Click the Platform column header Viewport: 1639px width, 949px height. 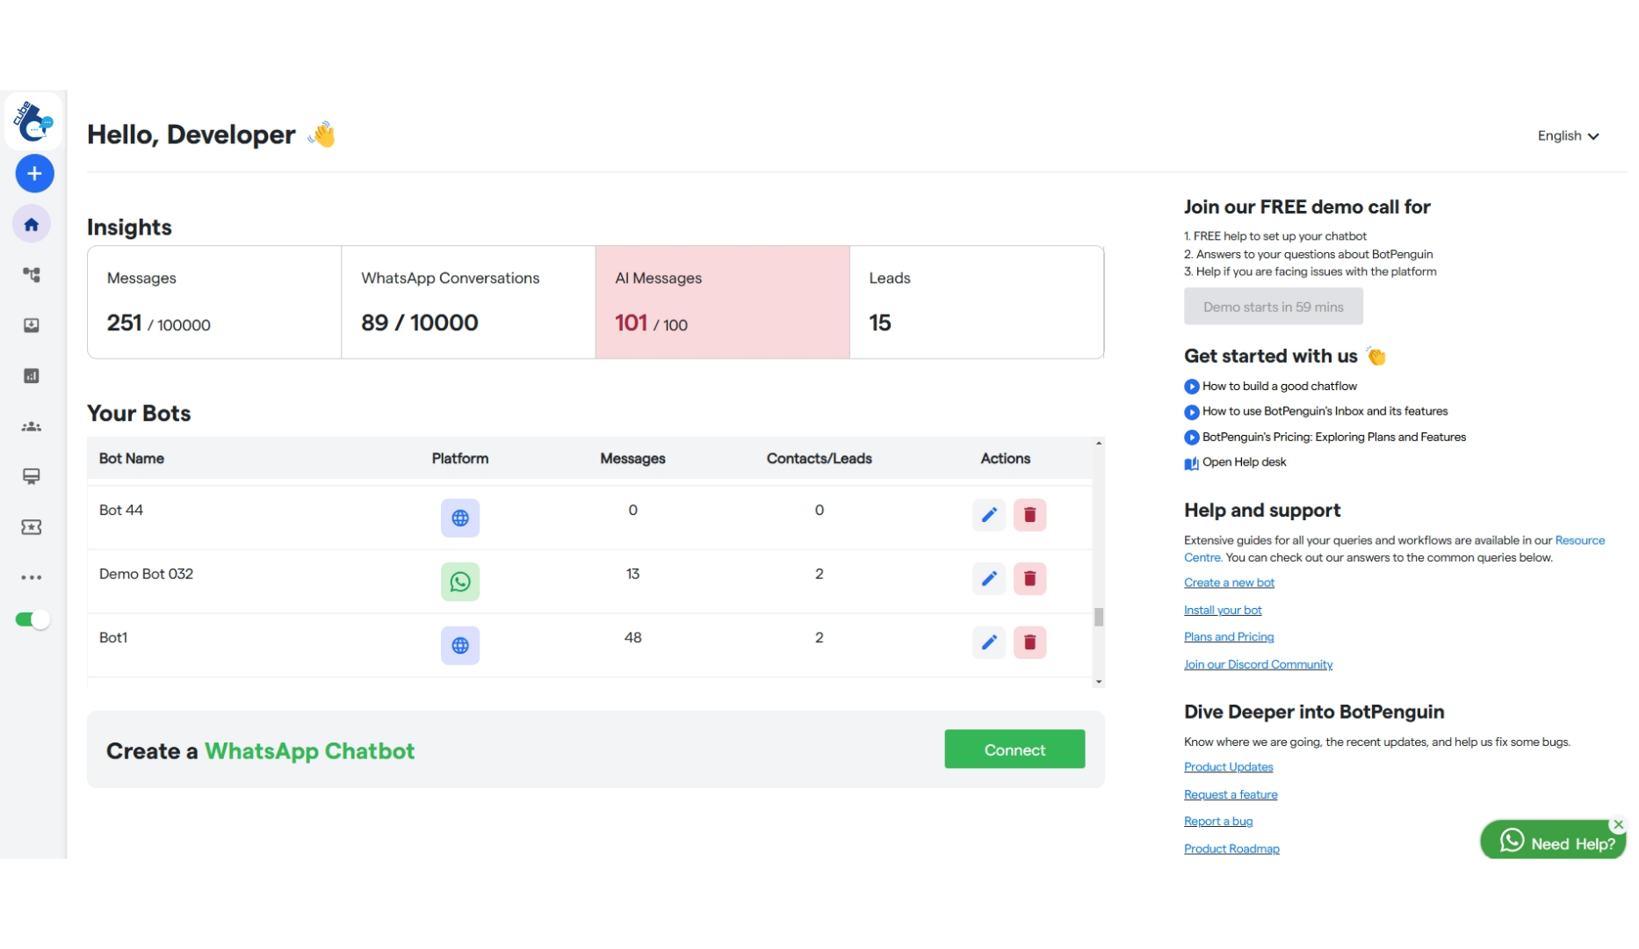click(x=460, y=460)
